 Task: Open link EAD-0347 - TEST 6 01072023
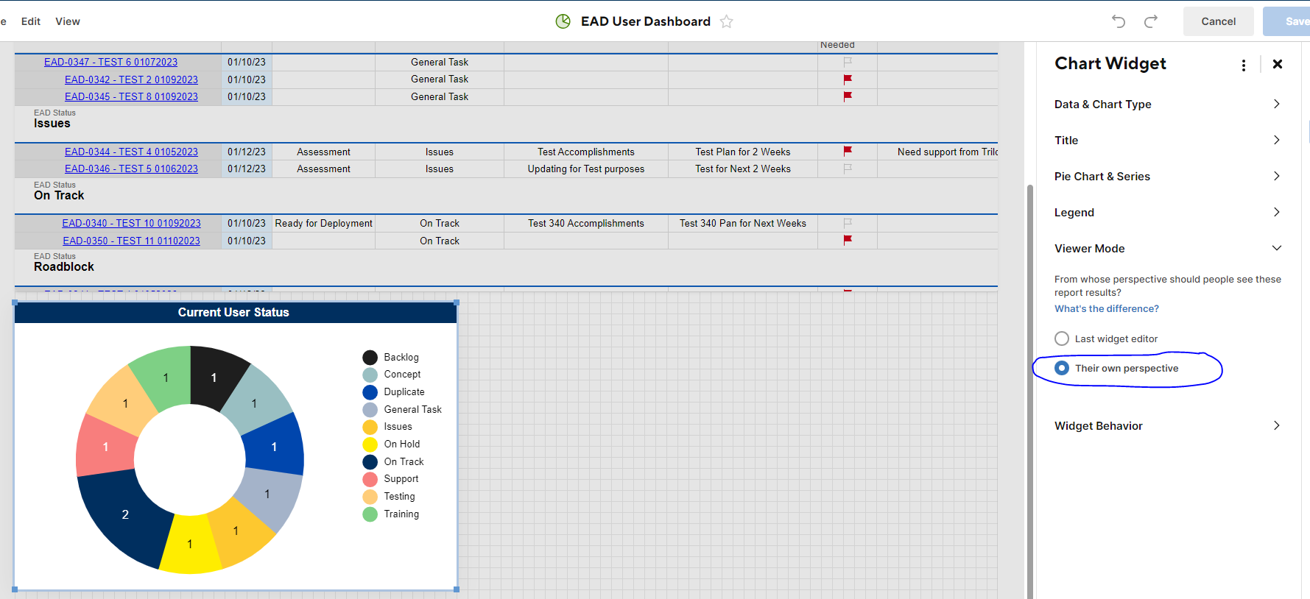point(110,62)
